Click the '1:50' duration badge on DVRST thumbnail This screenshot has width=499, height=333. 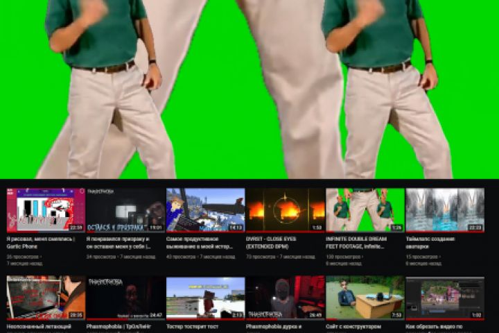[x=317, y=228]
